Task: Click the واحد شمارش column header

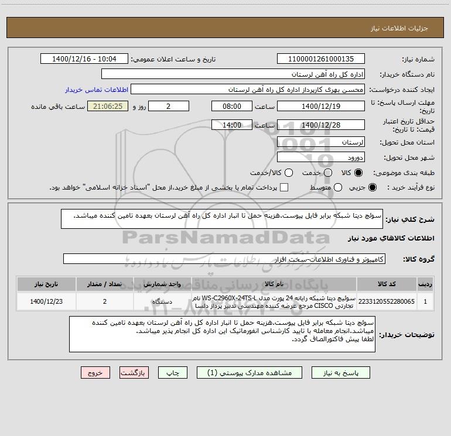Action: pyautogui.click(x=162, y=284)
